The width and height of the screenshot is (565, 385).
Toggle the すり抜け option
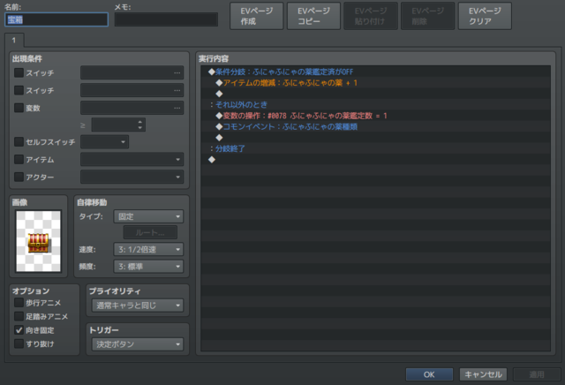tap(19, 343)
